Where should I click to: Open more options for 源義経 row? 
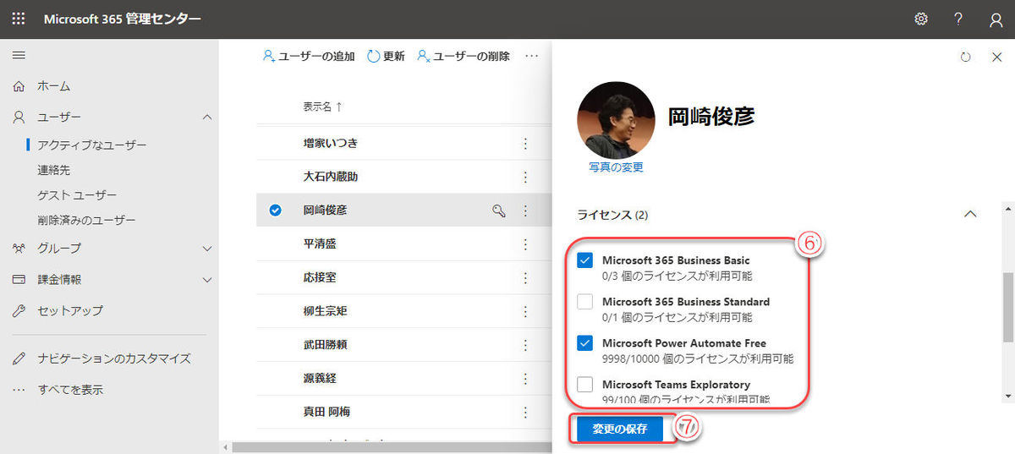pyautogui.click(x=525, y=378)
